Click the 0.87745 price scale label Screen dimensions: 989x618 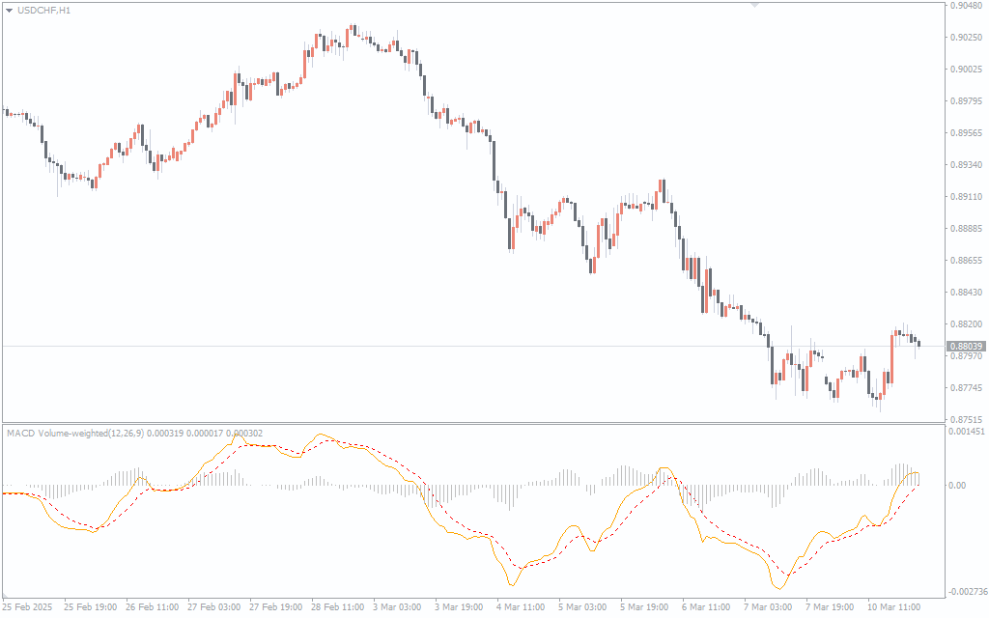coord(966,388)
